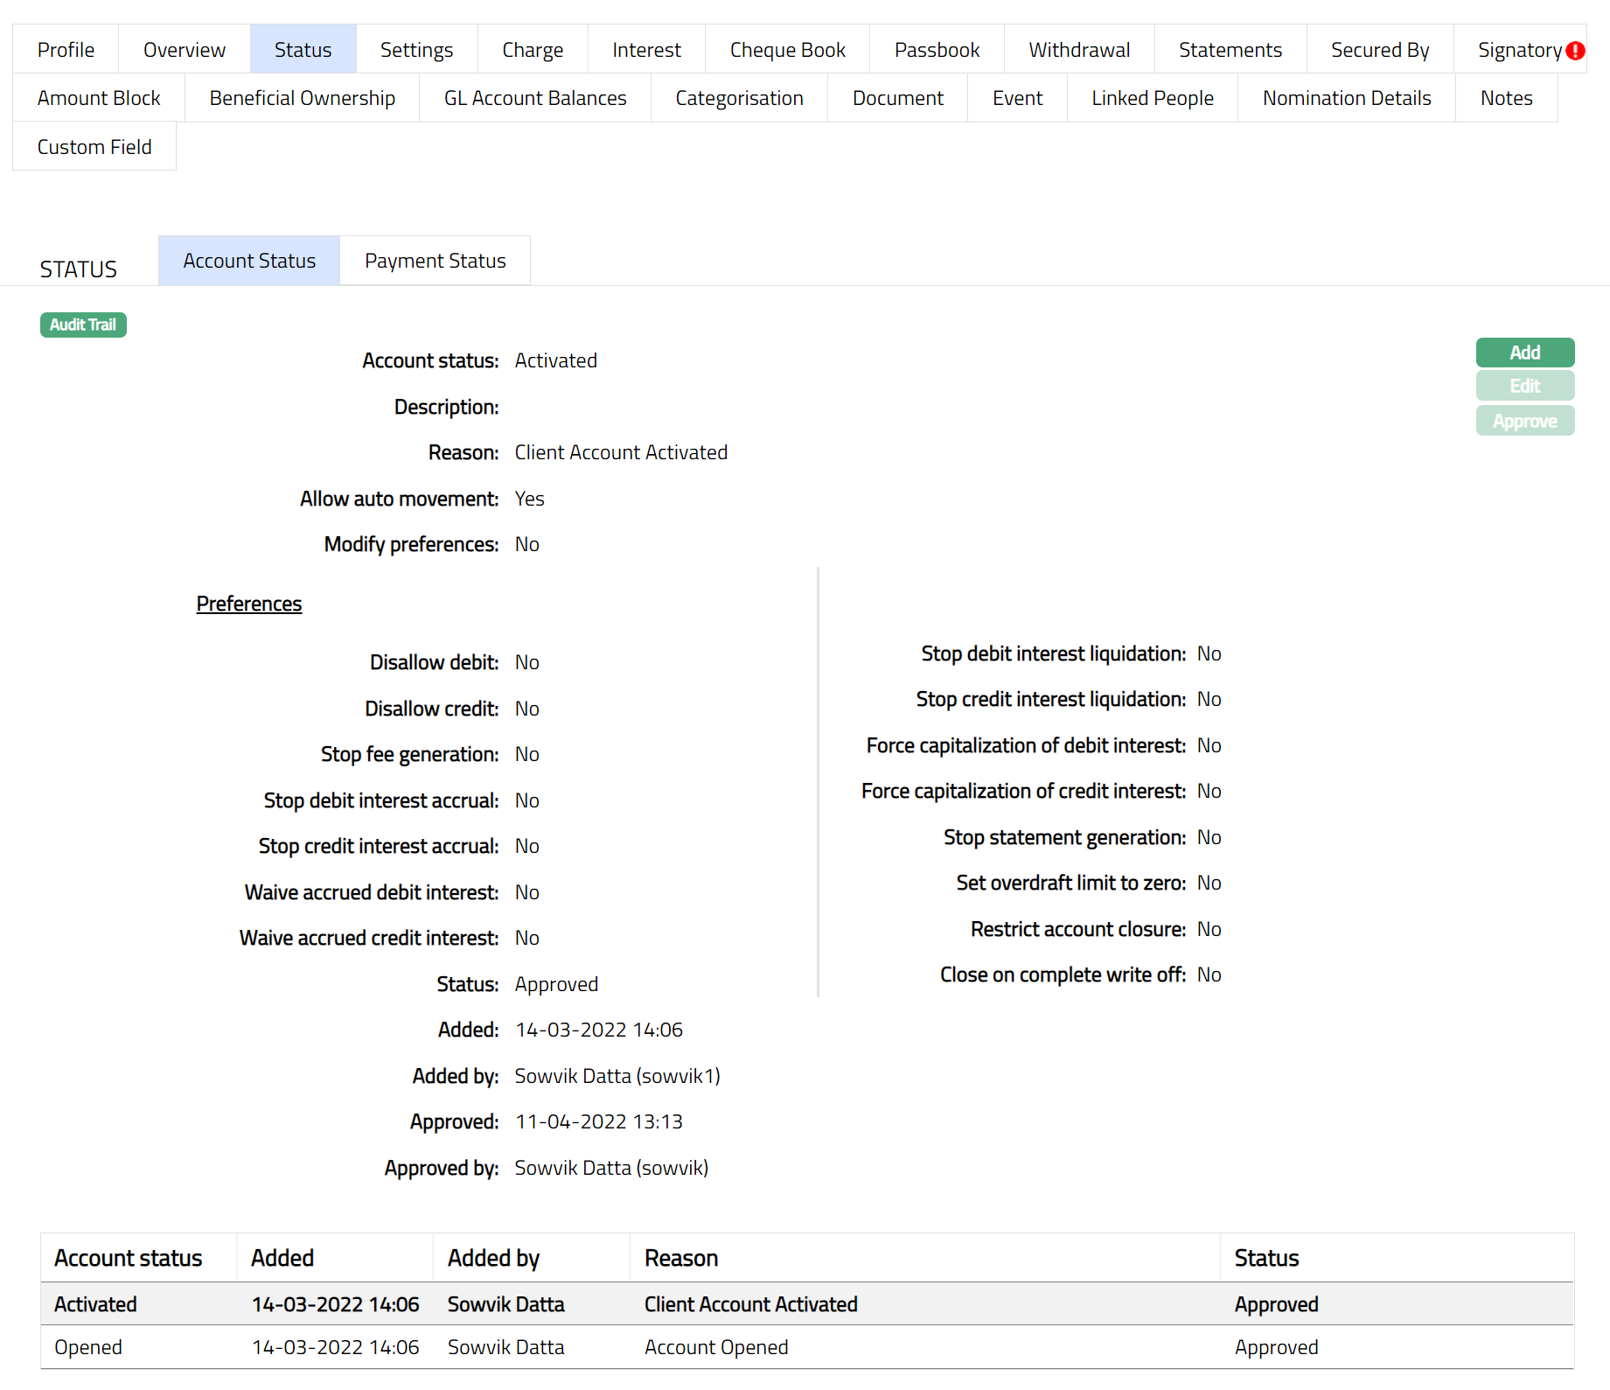
Task: Open the Cheque Book tab
Action: 787,50
